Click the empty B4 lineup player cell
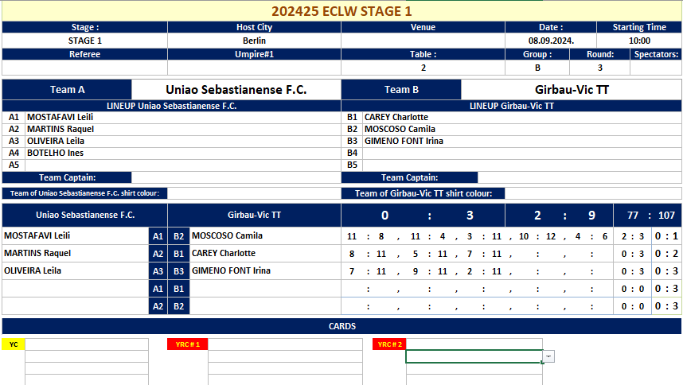This screenshot has height=385, width=683. (522, 153)
